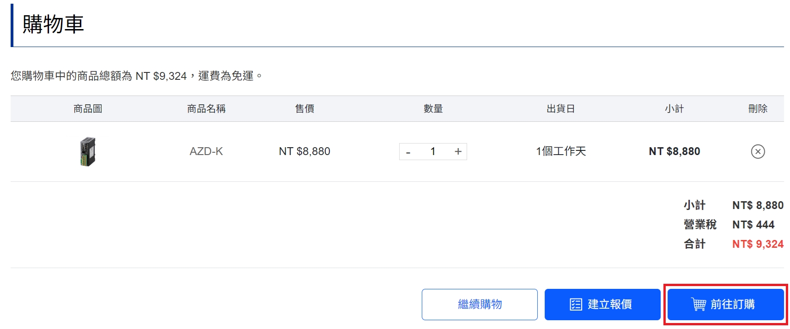Remove AZD-K with the delete X icon

click(758, 151)
